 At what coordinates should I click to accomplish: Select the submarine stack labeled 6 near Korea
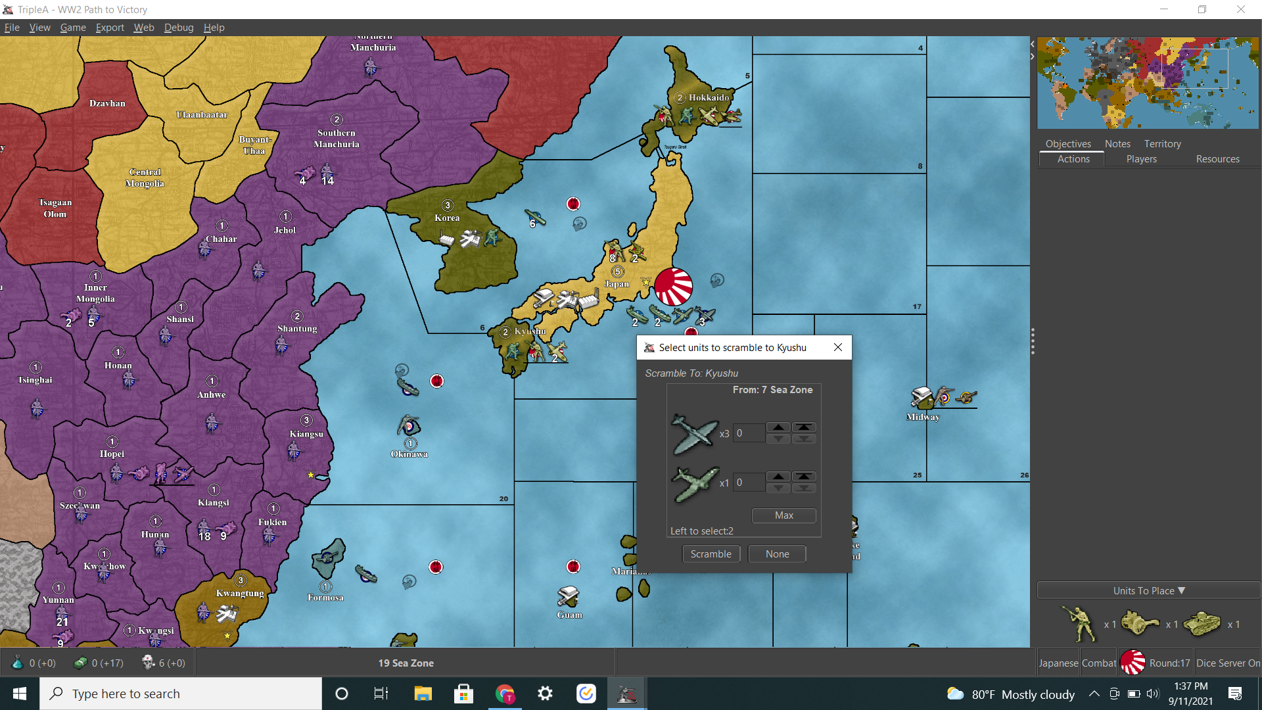535,218
